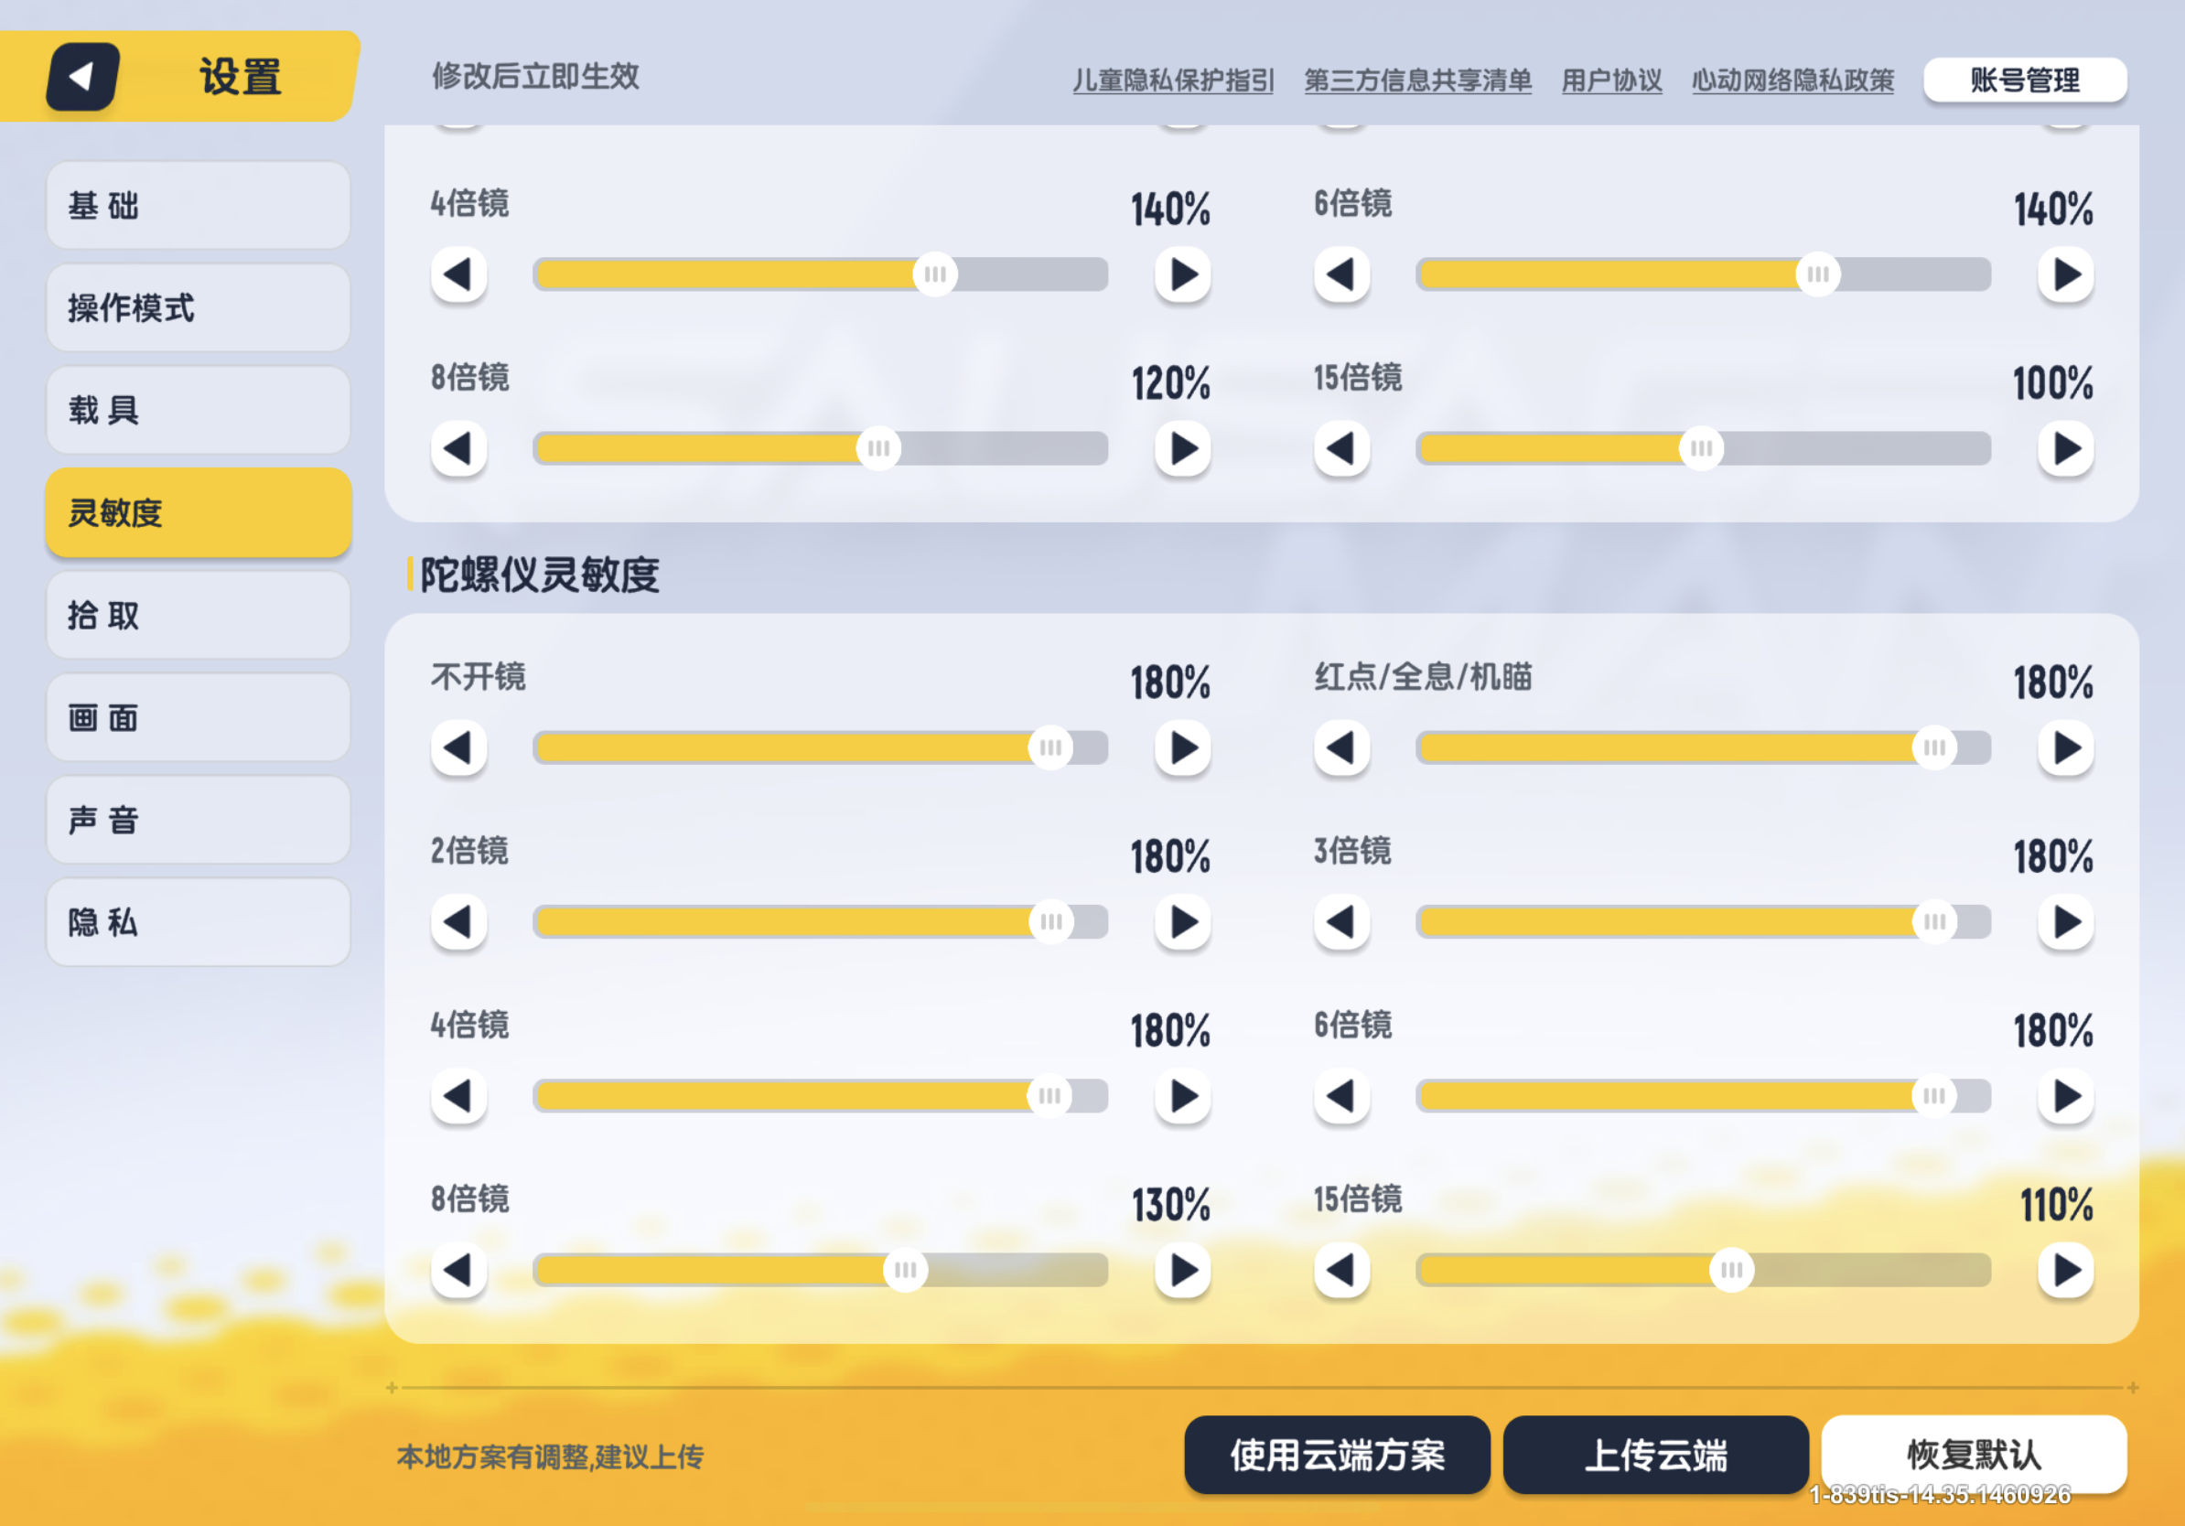Decrease gyroscope 不开镜 sensitivity
Screen dimensions: 2185x1526
coord(458,747)
